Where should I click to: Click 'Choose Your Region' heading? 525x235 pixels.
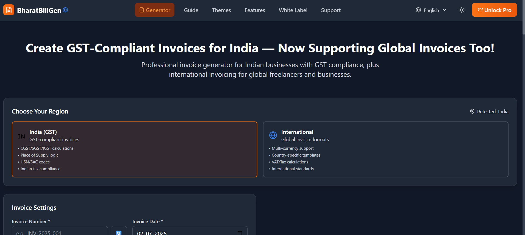(x=40, y=111)
